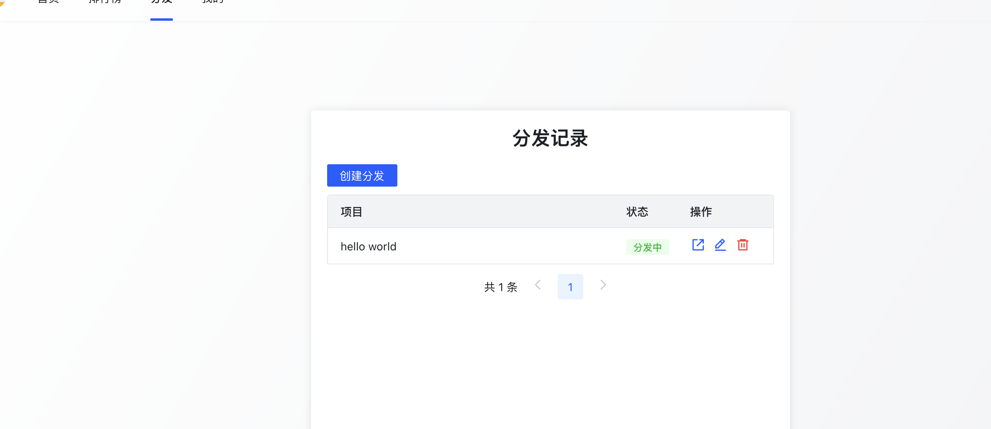The height and width of the screenshot is (429, 991).
Task: Click the 创建分发 button
Action: pos(362,175)
